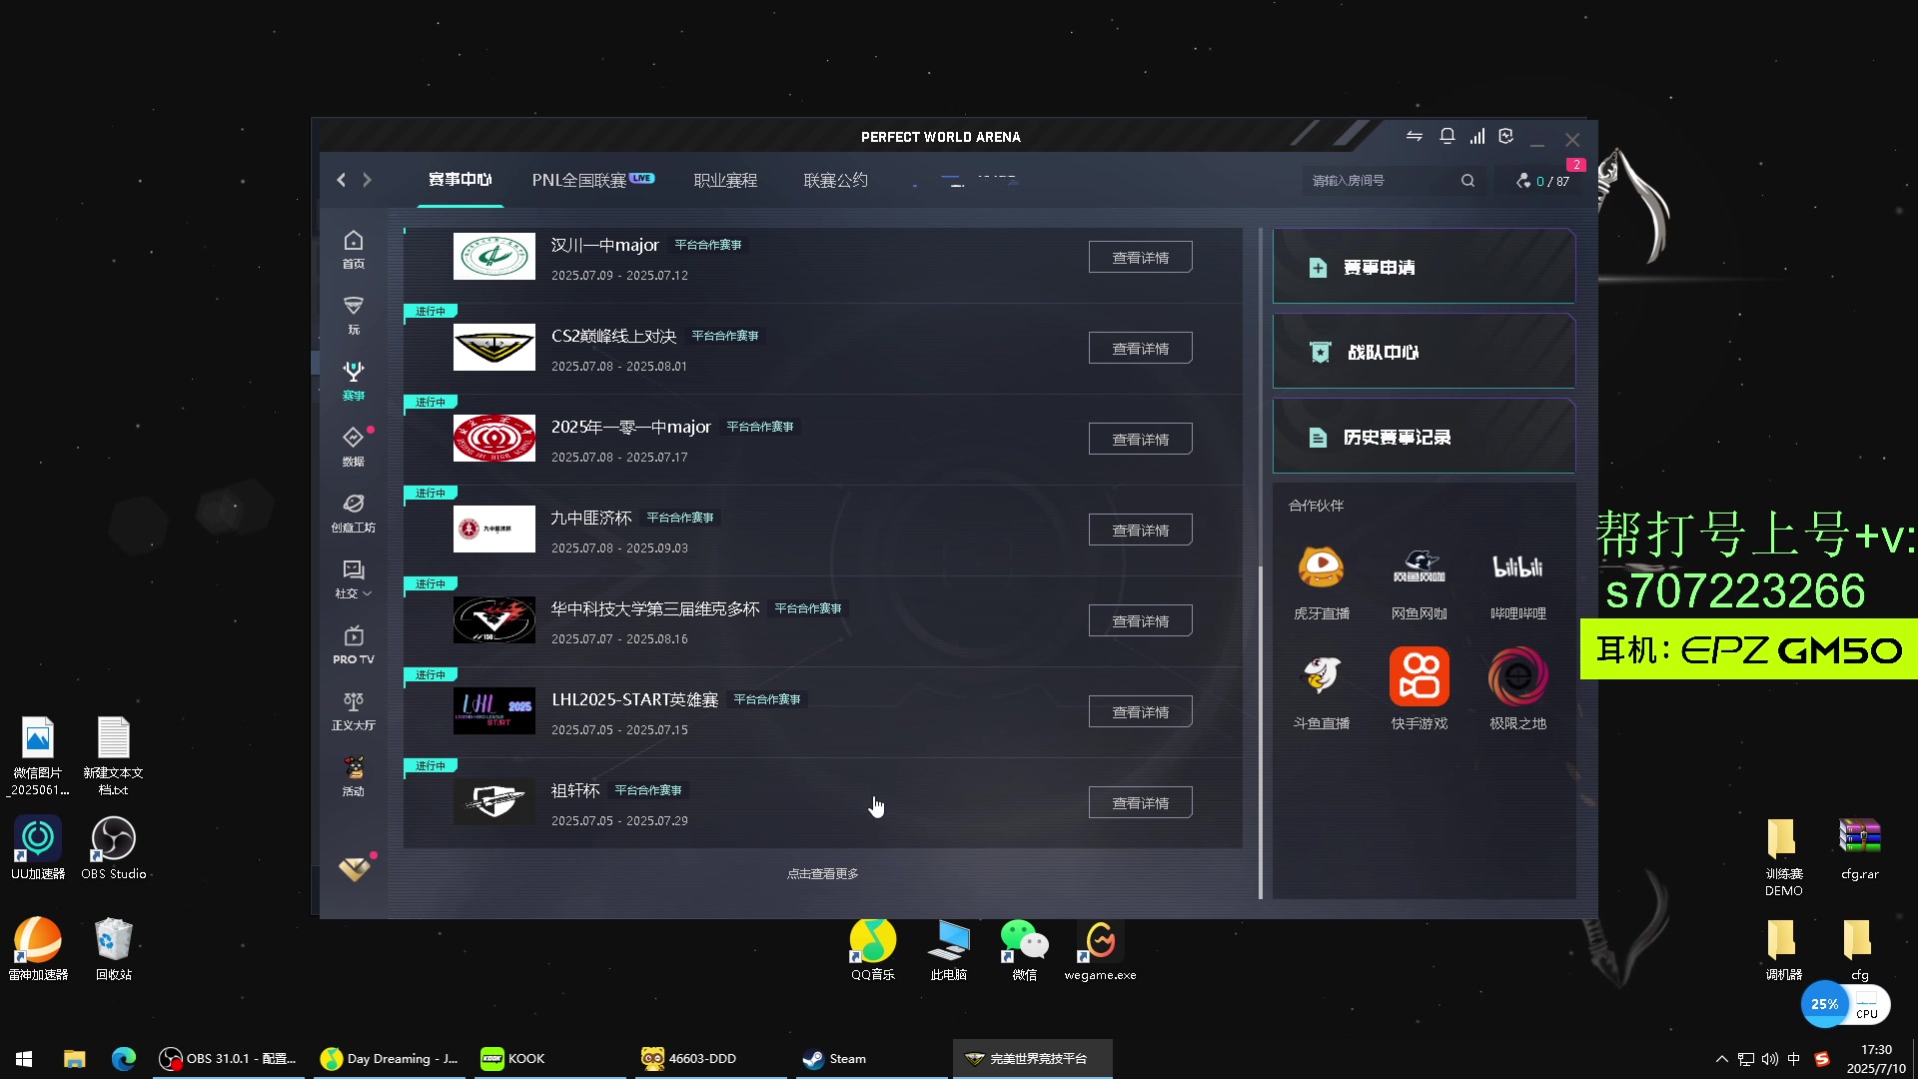Open volume control in system tray
The height and width of the screenshot is (1079, 1918).
point(1770,1059)
